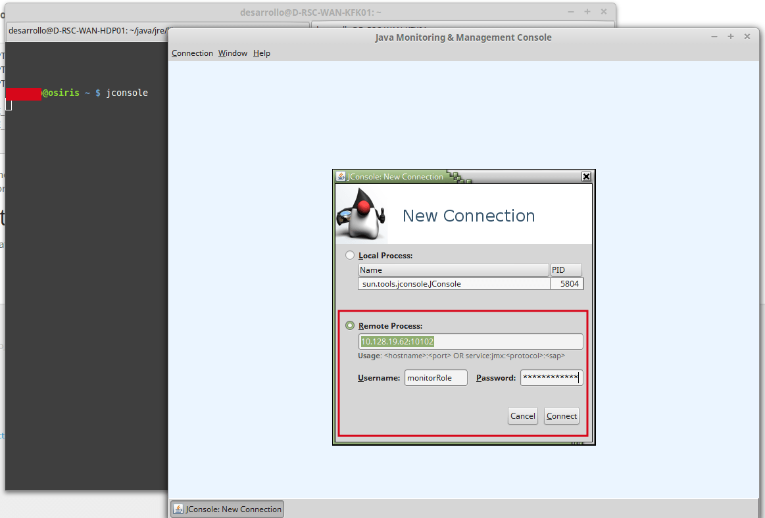Select the Remote Process radio button
Screen dimensions: 765x518
349,325
